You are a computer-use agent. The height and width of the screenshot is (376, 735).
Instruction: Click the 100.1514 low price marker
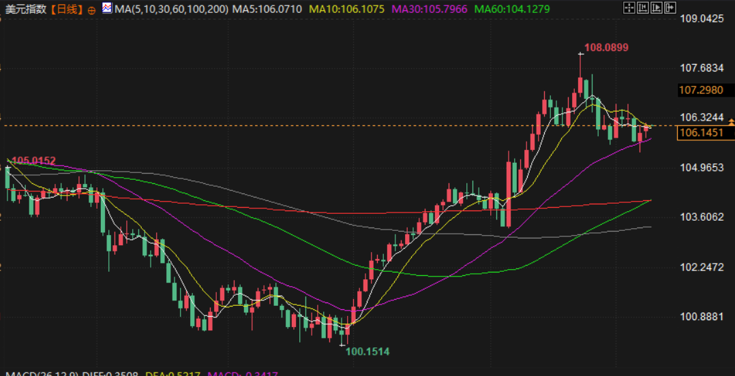click(x=367, y=351)
